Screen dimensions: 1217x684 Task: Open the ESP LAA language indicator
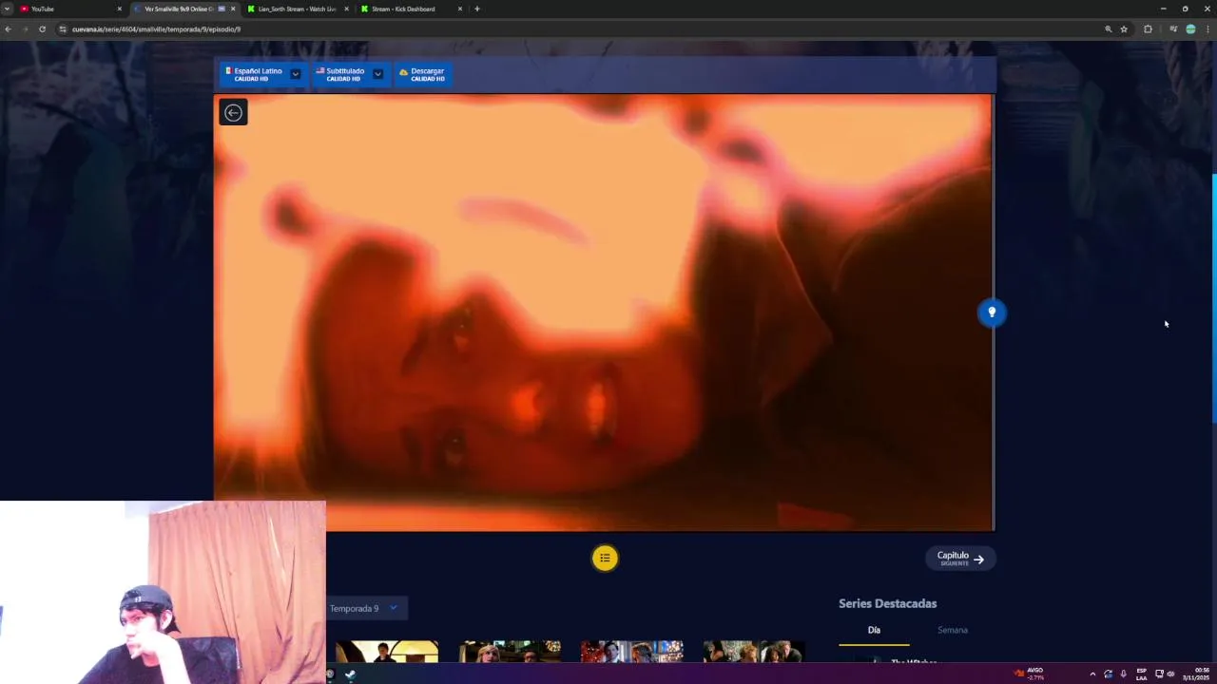1141,674
